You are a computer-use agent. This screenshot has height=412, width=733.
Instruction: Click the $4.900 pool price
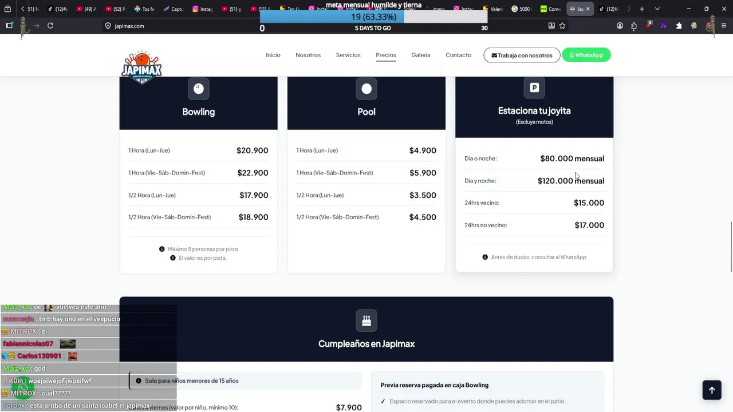423,150
